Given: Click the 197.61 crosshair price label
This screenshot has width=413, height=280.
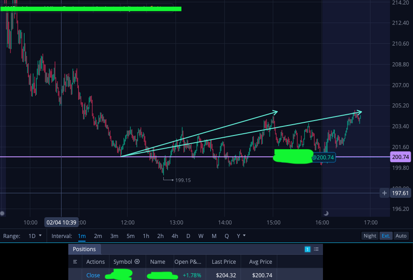Looking at the screenshot, I should pos(400,193).
